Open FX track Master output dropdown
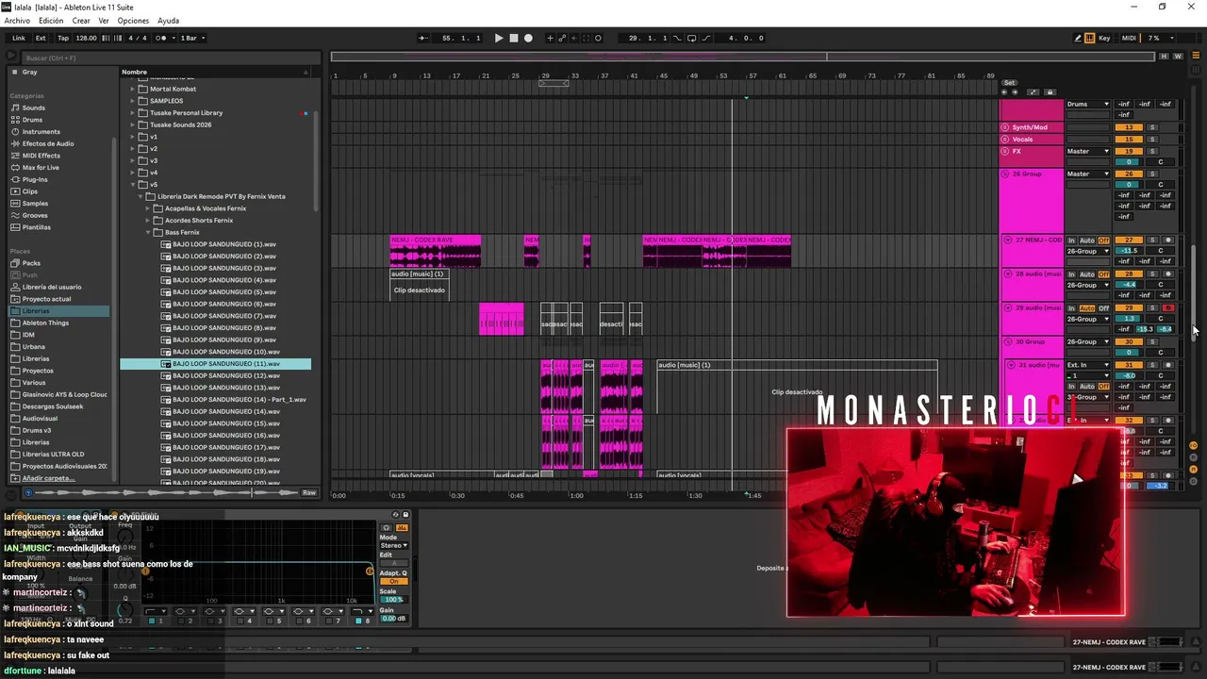Screen dimensions: 1207x679 pos(1087,151)
